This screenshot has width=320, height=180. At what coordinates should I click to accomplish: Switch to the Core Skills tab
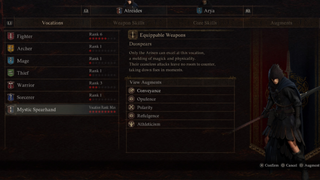[205, 23]
